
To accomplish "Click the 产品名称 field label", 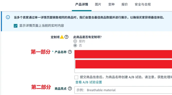I will coord(60,52).
